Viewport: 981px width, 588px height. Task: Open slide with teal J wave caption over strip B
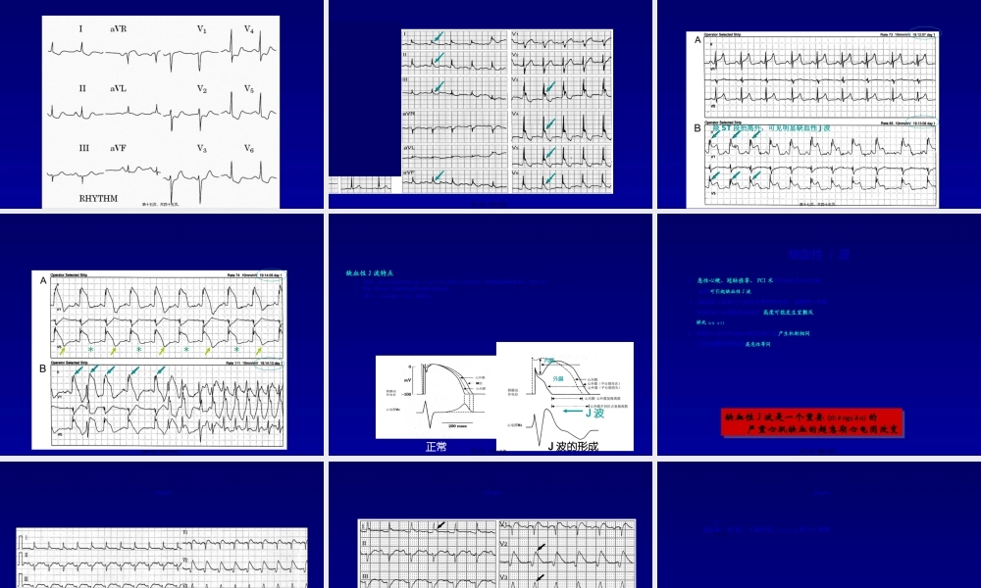tap(817, 106)
